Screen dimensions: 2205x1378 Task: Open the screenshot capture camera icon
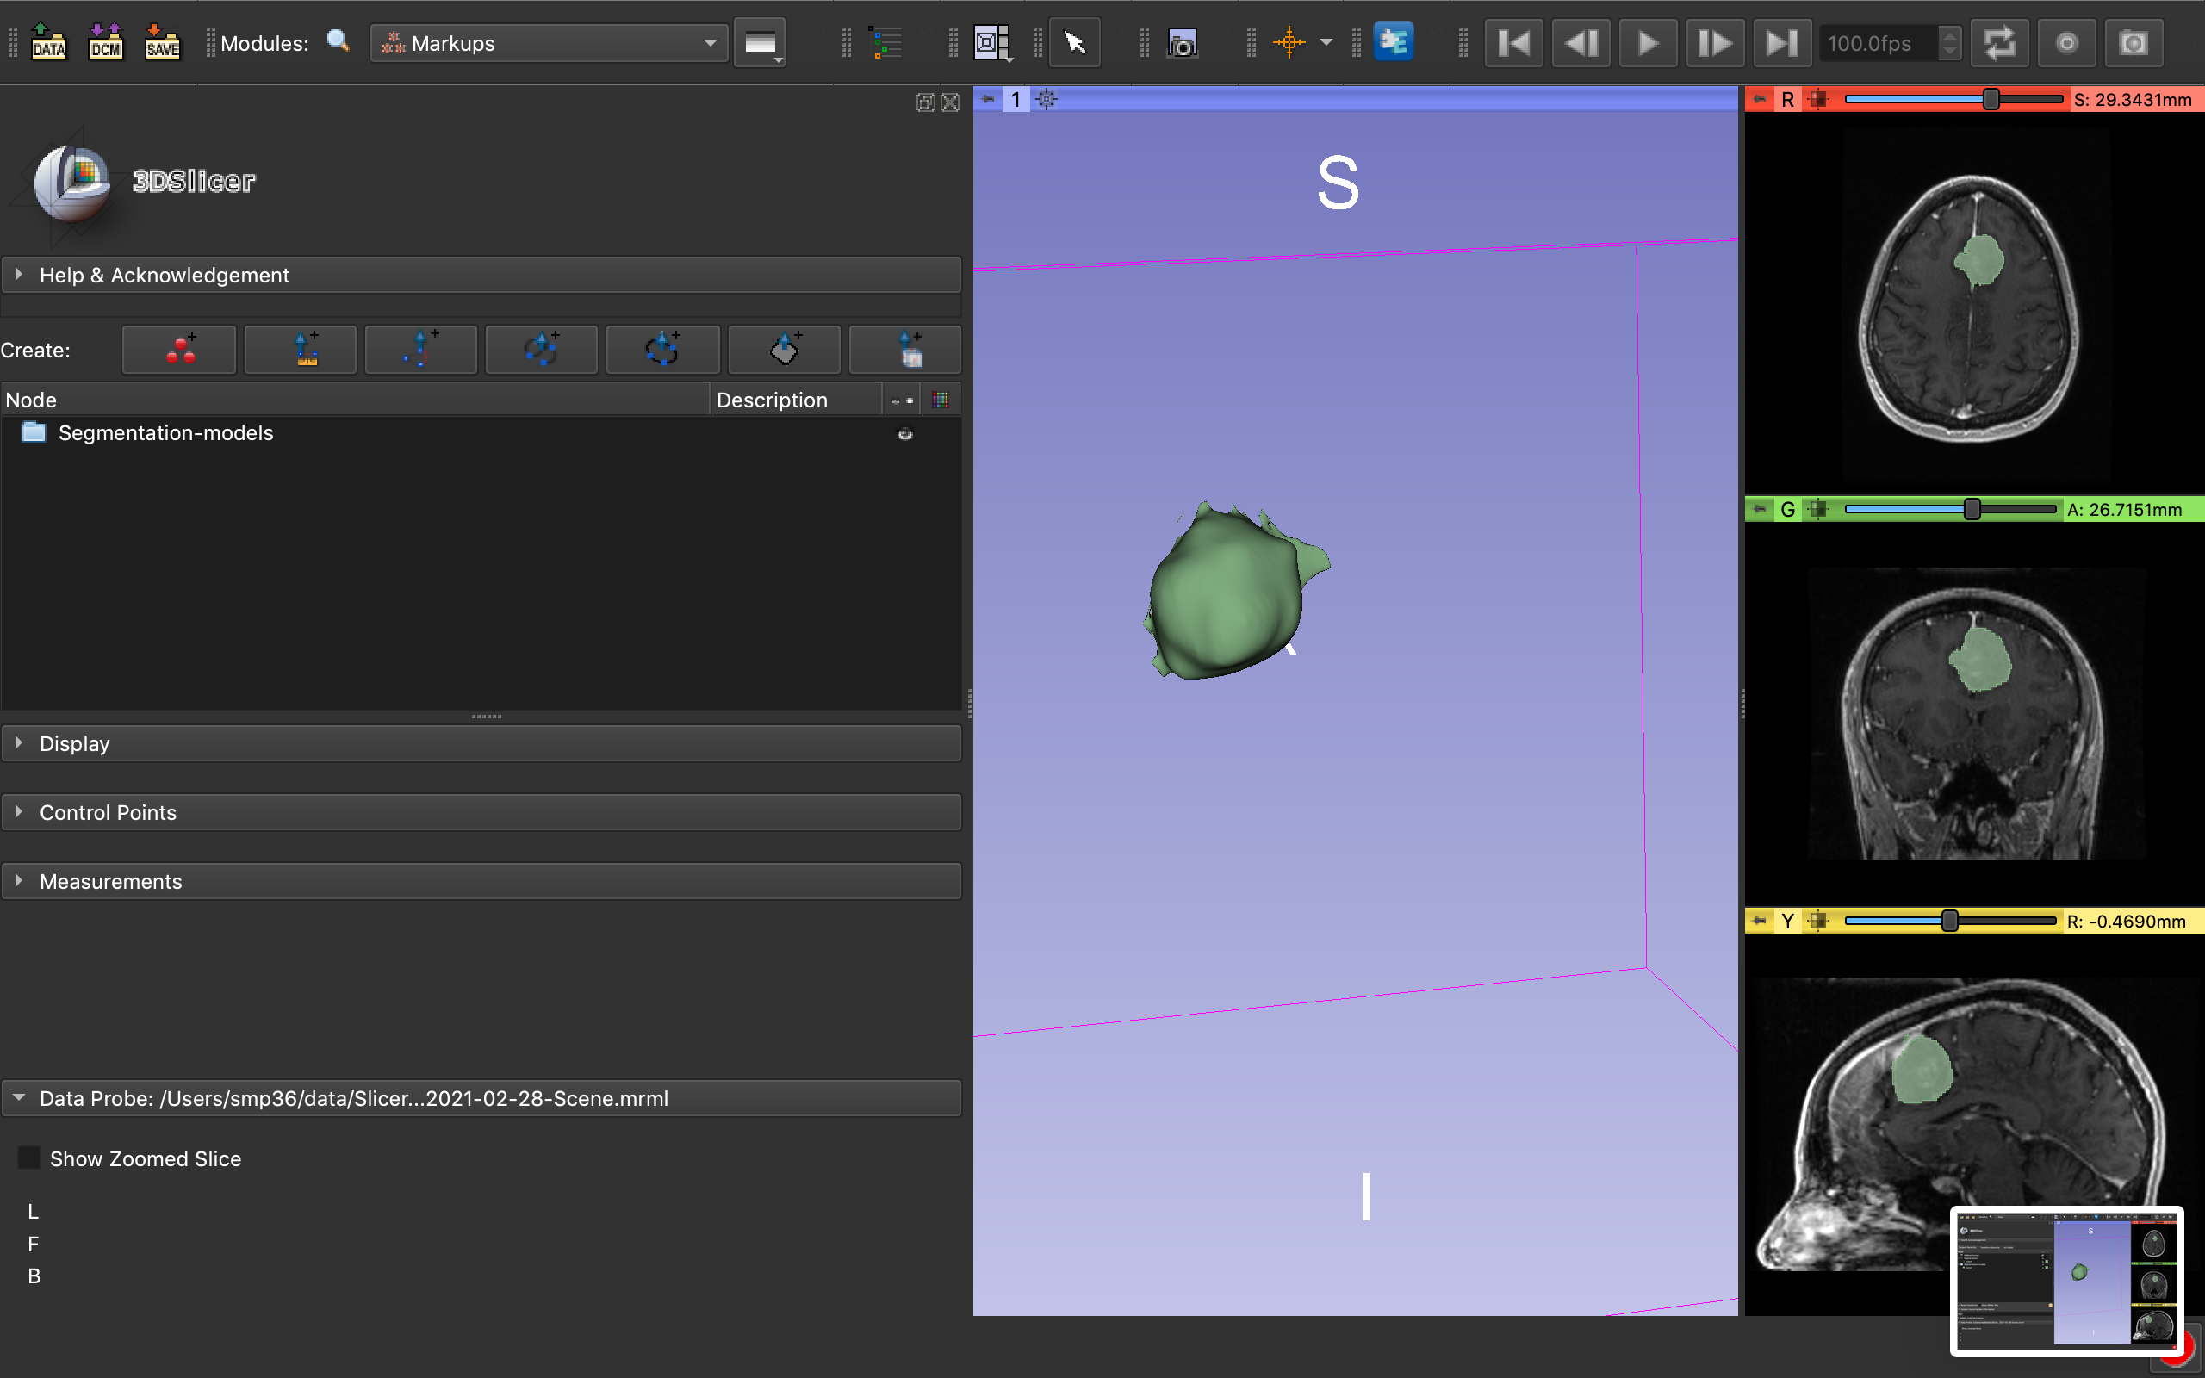(x=1181, y=43)
